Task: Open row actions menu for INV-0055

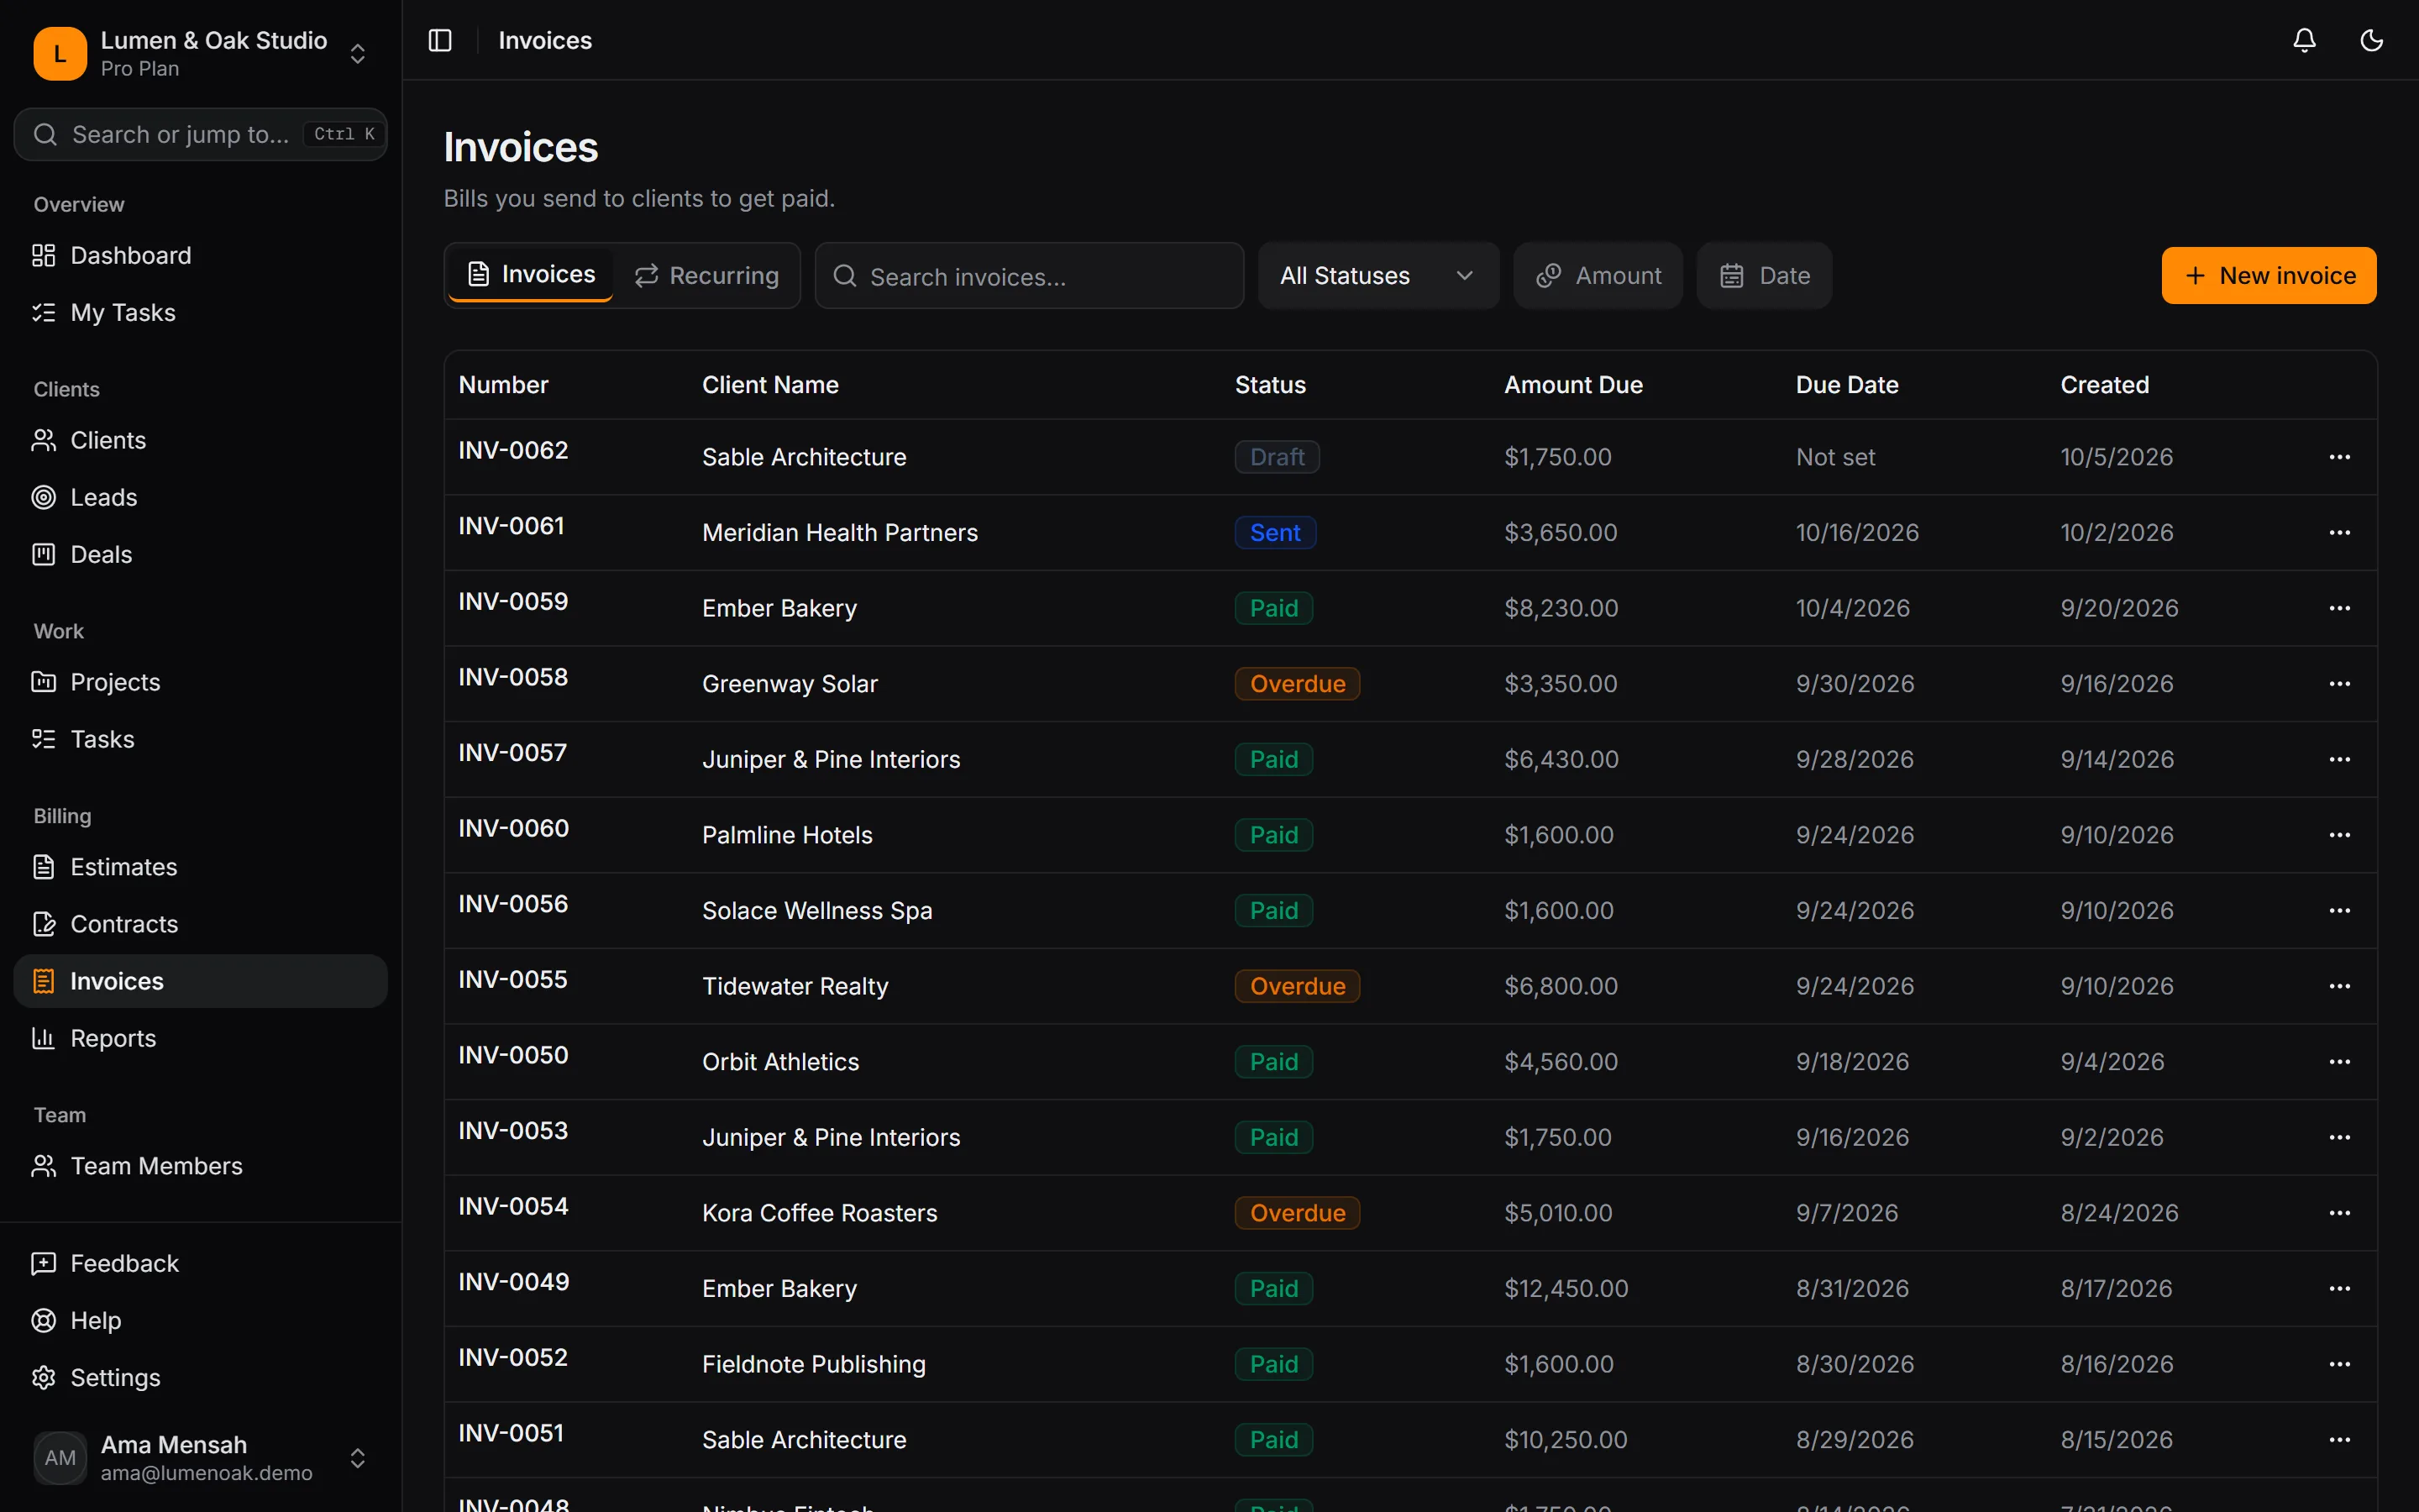Action: pyautogui.click(x=2339, y=986)
